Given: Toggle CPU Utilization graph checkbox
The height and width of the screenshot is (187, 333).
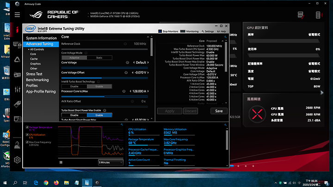Looking at the screenshot, I should click(27, 135).
